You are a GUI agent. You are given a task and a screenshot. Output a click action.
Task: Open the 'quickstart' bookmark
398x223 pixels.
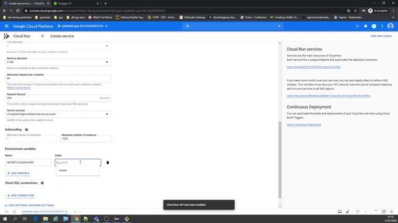coord(43,17)
